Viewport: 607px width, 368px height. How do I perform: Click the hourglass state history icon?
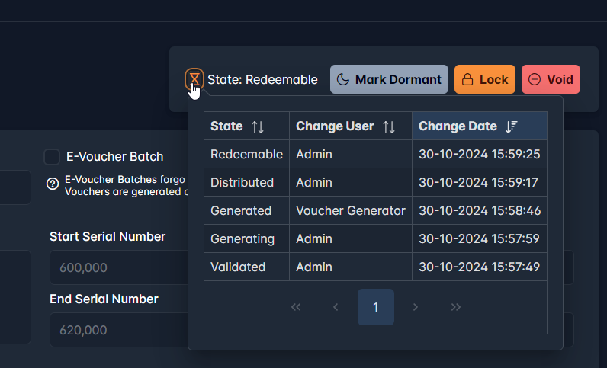194,78
